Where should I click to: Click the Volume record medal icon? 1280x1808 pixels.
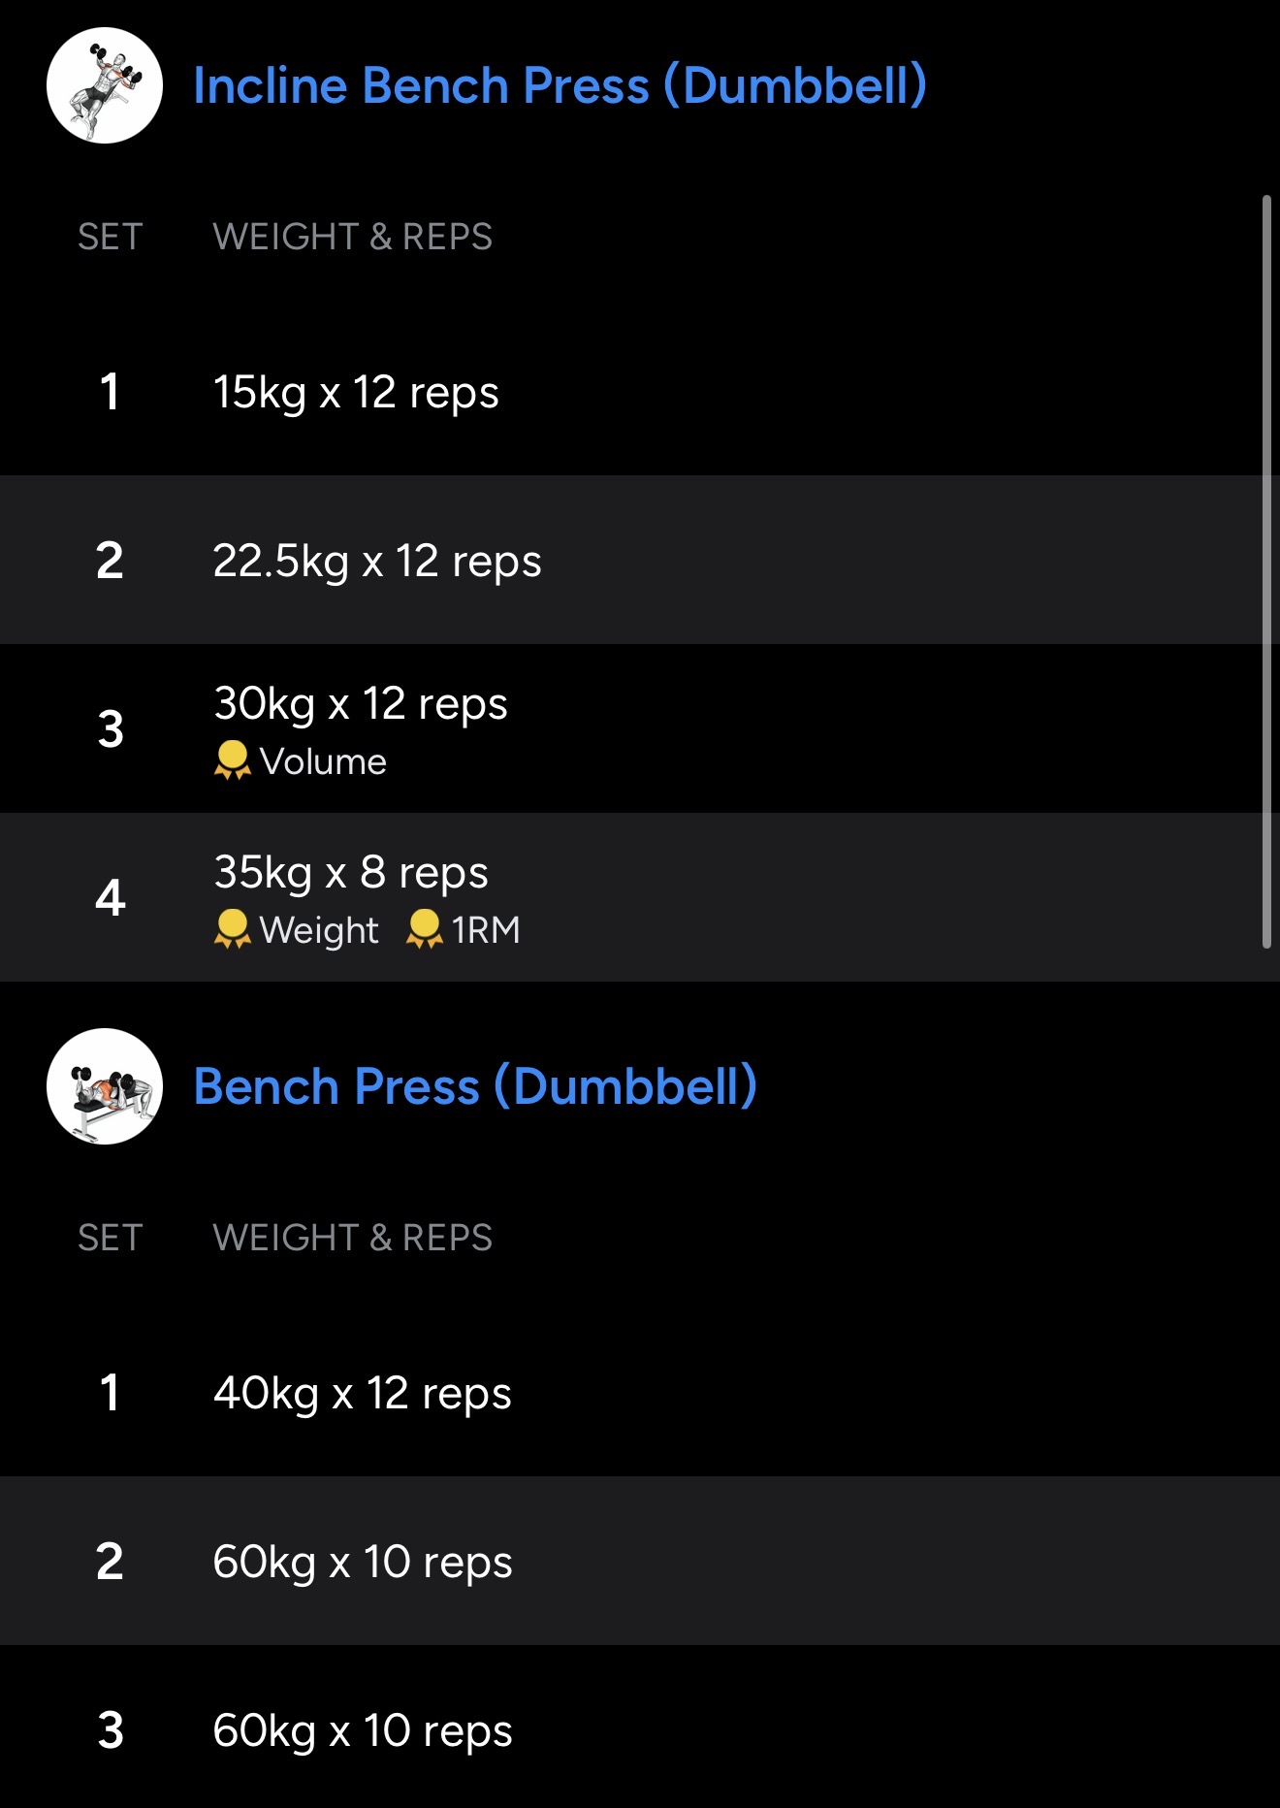coord(232,760)
